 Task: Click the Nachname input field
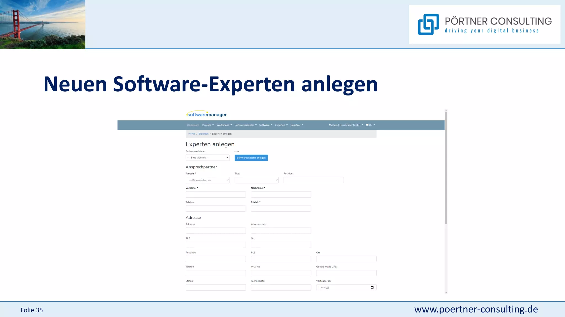tap(281, 195)
